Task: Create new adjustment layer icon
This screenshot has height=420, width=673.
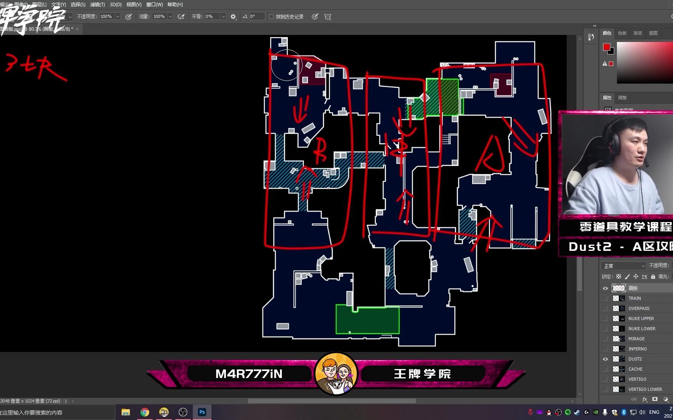Action: [666, 399]
